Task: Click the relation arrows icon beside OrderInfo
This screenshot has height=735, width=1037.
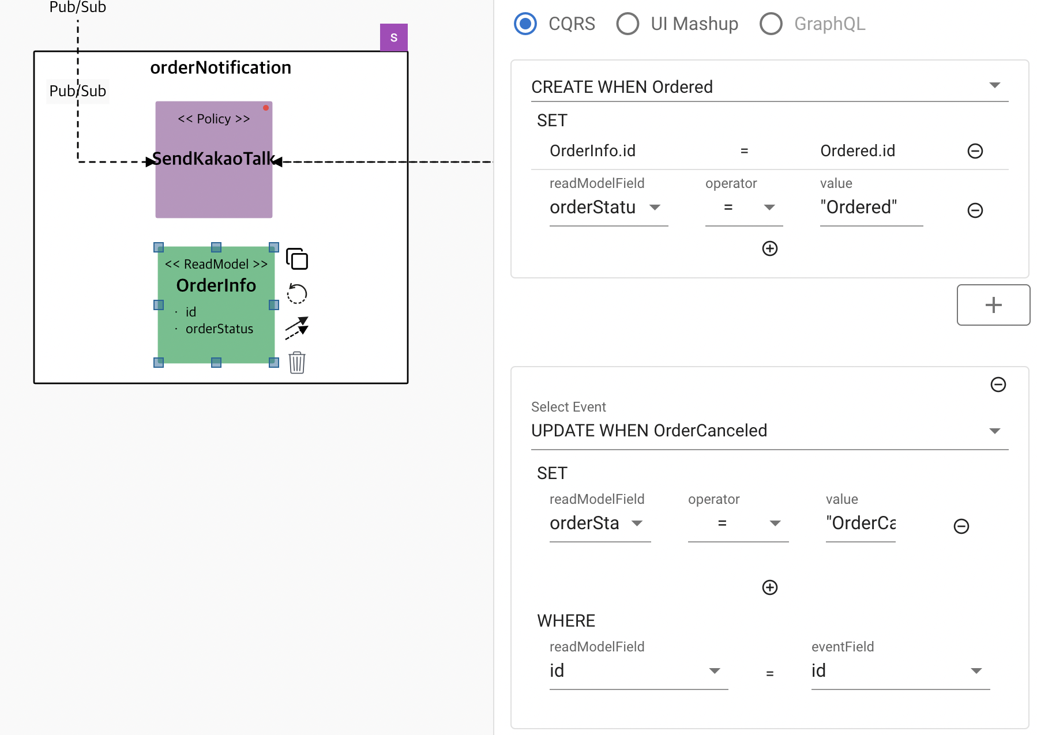Action: click(x=297, y=328)
